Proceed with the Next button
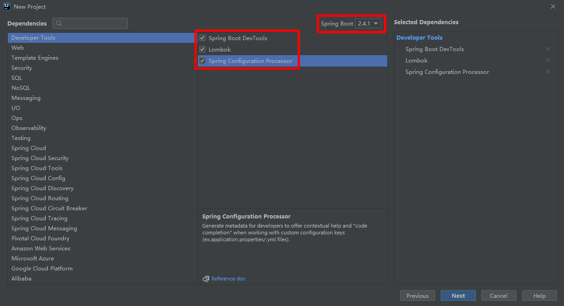 coord(458,296)
